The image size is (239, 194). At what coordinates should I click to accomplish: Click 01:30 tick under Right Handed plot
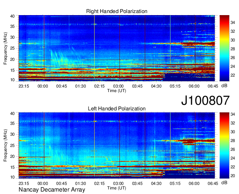[x=80, y=86]
